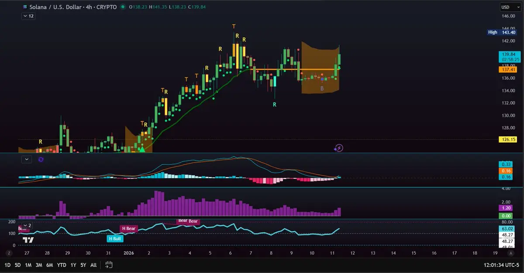Click the green market status dot

(122, 7)
